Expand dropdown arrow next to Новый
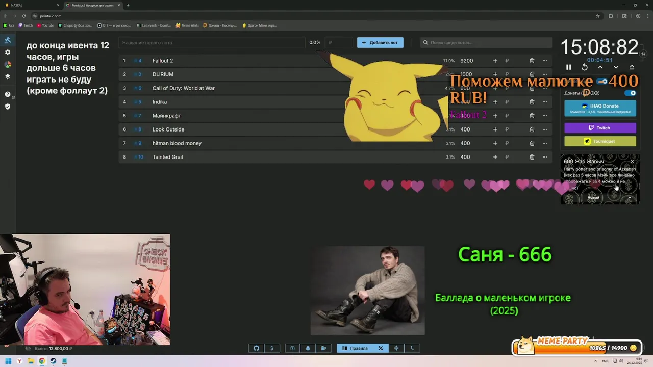This screenshot has width=653, height=367. (630, 197)
